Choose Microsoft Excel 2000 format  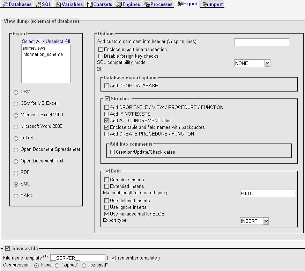[16, 115]
